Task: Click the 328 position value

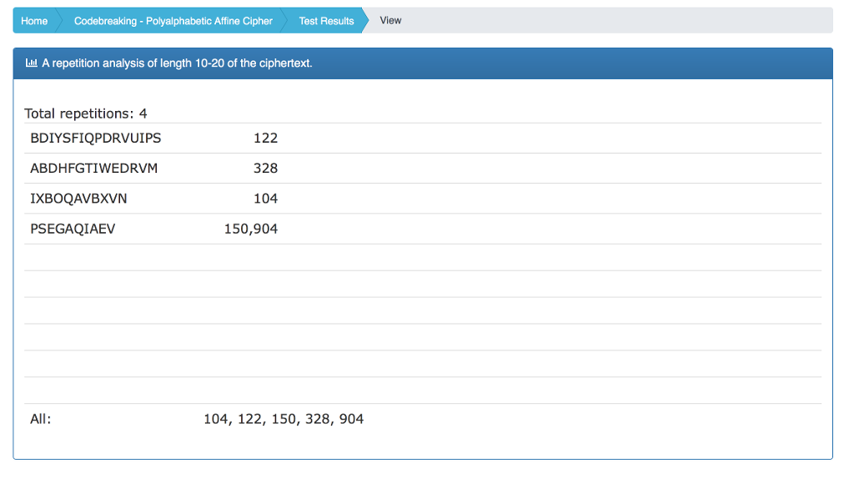Action: point(265,169)
